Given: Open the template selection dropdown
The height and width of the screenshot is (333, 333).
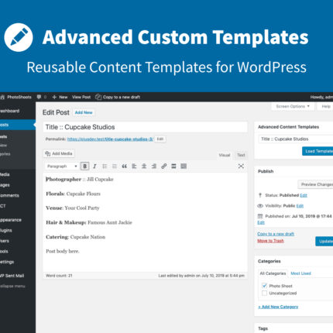Looking at the screenshot, I should point(296,139).
